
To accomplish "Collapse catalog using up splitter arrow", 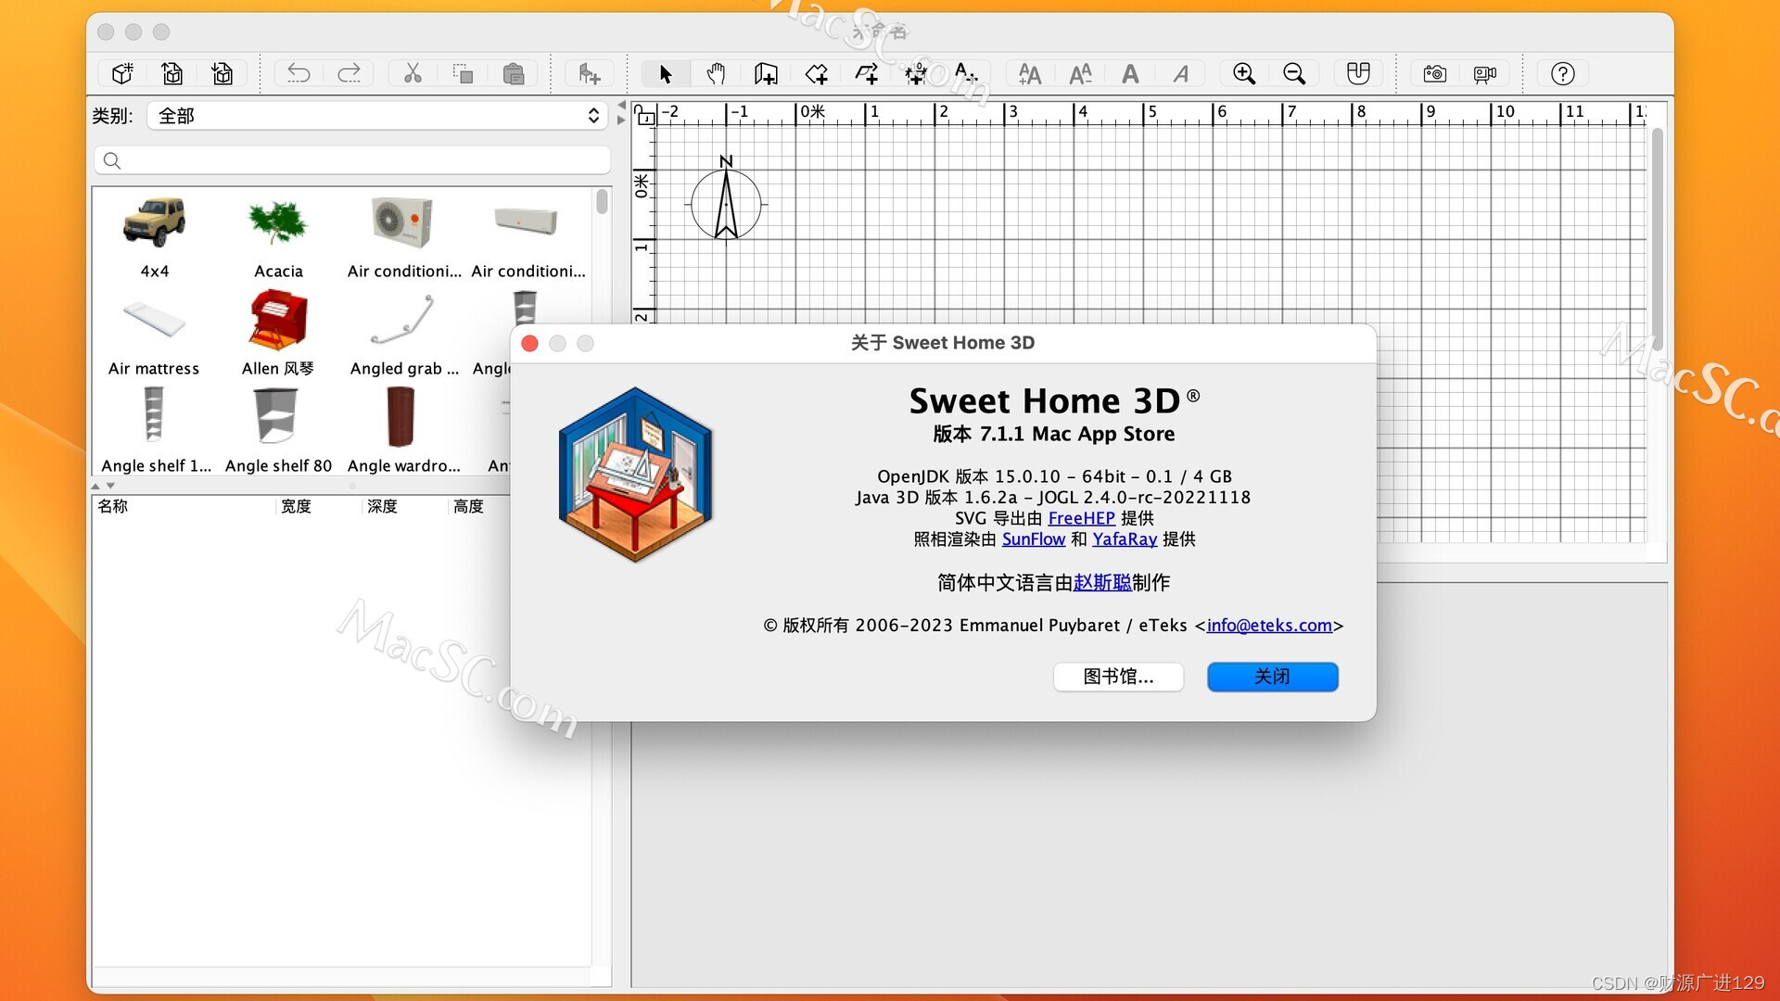I will pos(95,486).
